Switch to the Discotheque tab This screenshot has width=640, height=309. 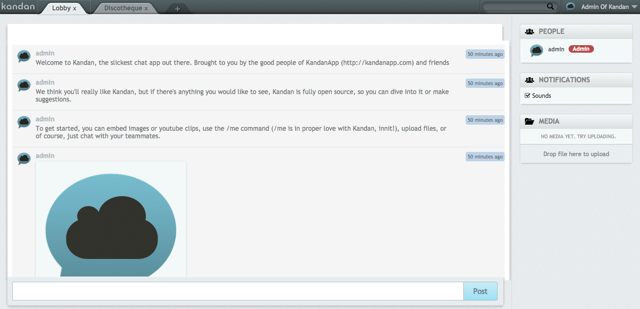click(x=122, y=8)
